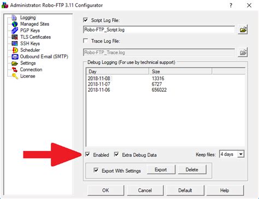Click the Export button

(x=161, y=169)
